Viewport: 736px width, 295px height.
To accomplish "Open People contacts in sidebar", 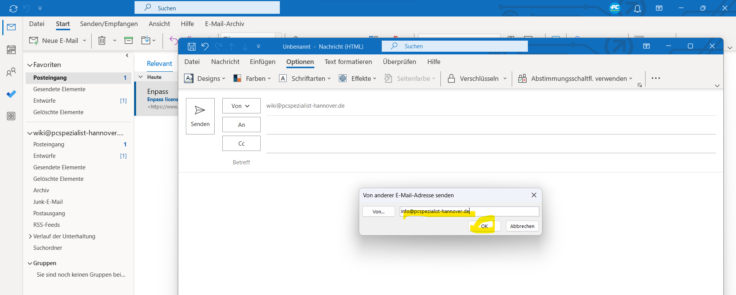I will [x=11, y=72].
